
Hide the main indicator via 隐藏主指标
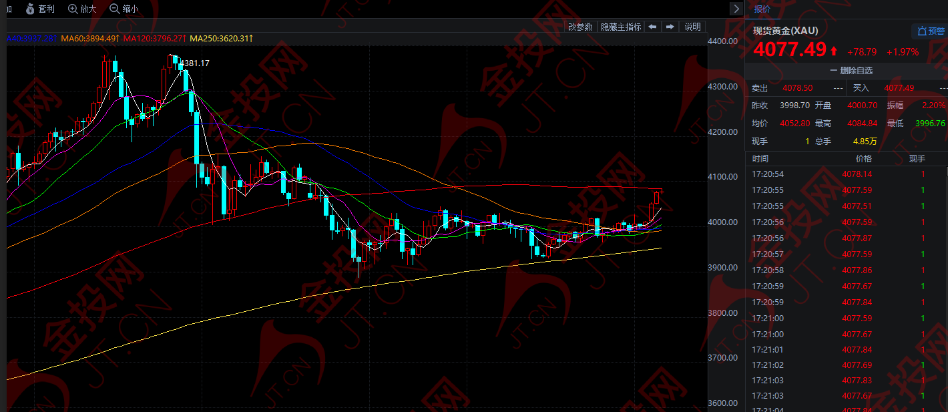(620, 27)
